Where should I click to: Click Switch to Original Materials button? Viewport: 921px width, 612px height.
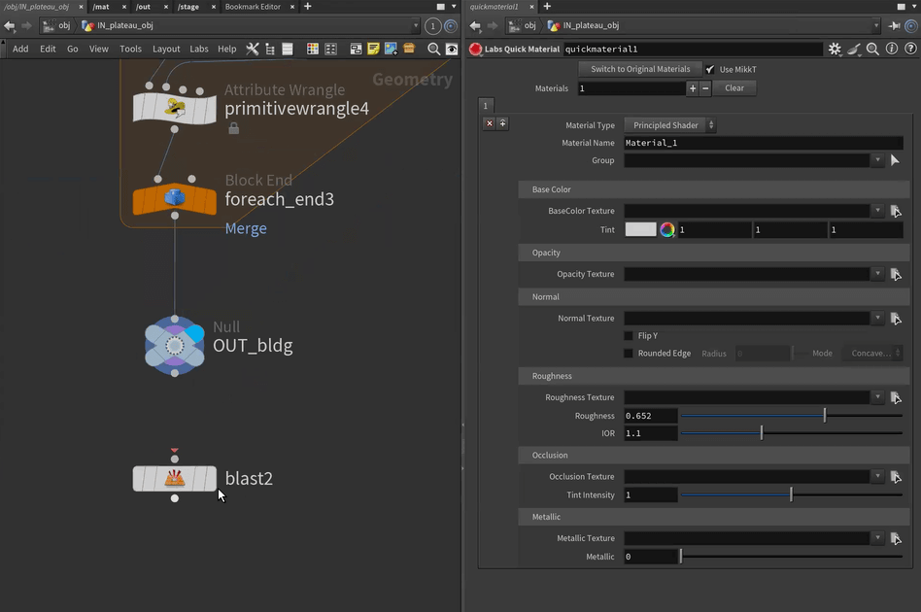[x=640, y=69]
